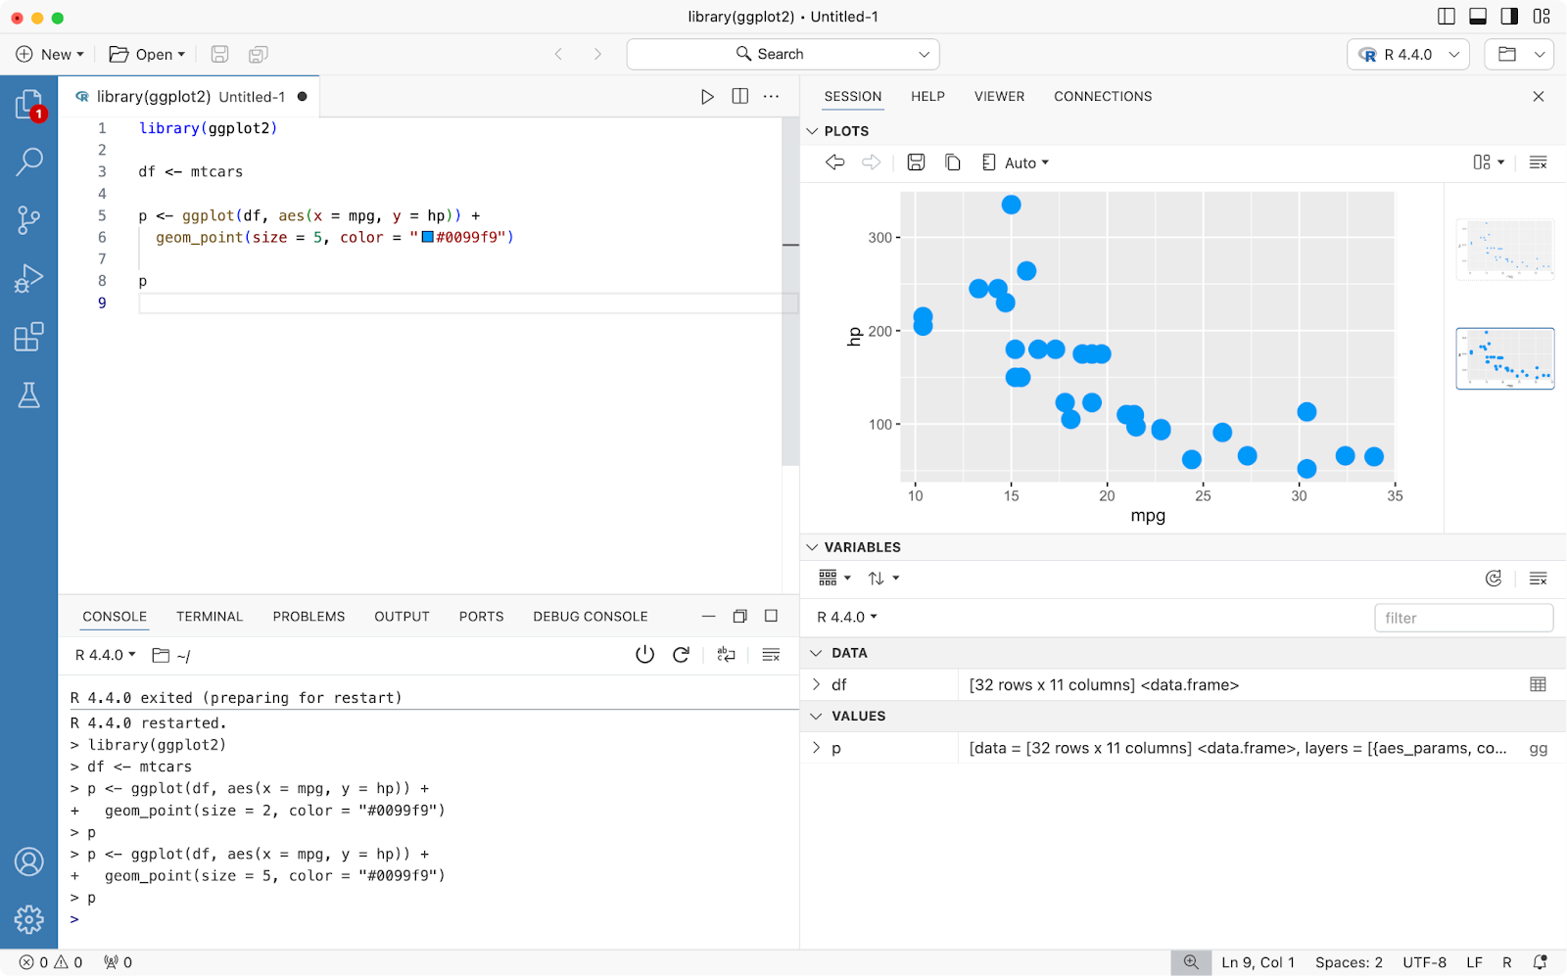This screenshot has width=1567, height=976.
Task: Toggle the bottom panel visibility
Action: [1478, 17]
